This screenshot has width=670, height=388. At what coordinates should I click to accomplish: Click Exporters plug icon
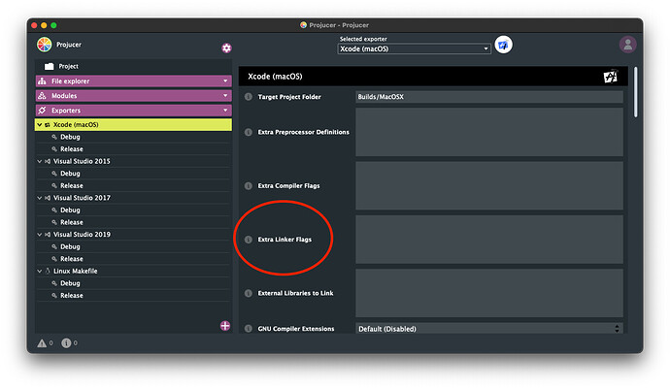pyautogui.click(x=43, y=111)
